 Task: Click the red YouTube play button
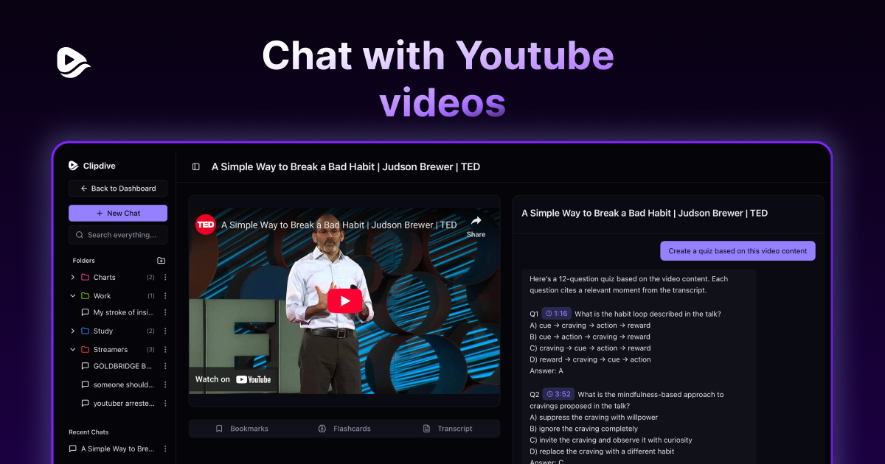click(344, 300)
